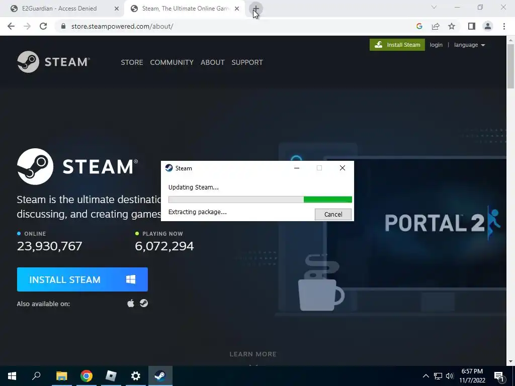
Task: Click the large Steam logo above the tagline
Action: pyautogui.click(x=77, y=166)
